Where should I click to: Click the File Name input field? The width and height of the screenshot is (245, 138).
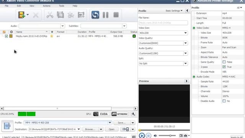[163, 23]
